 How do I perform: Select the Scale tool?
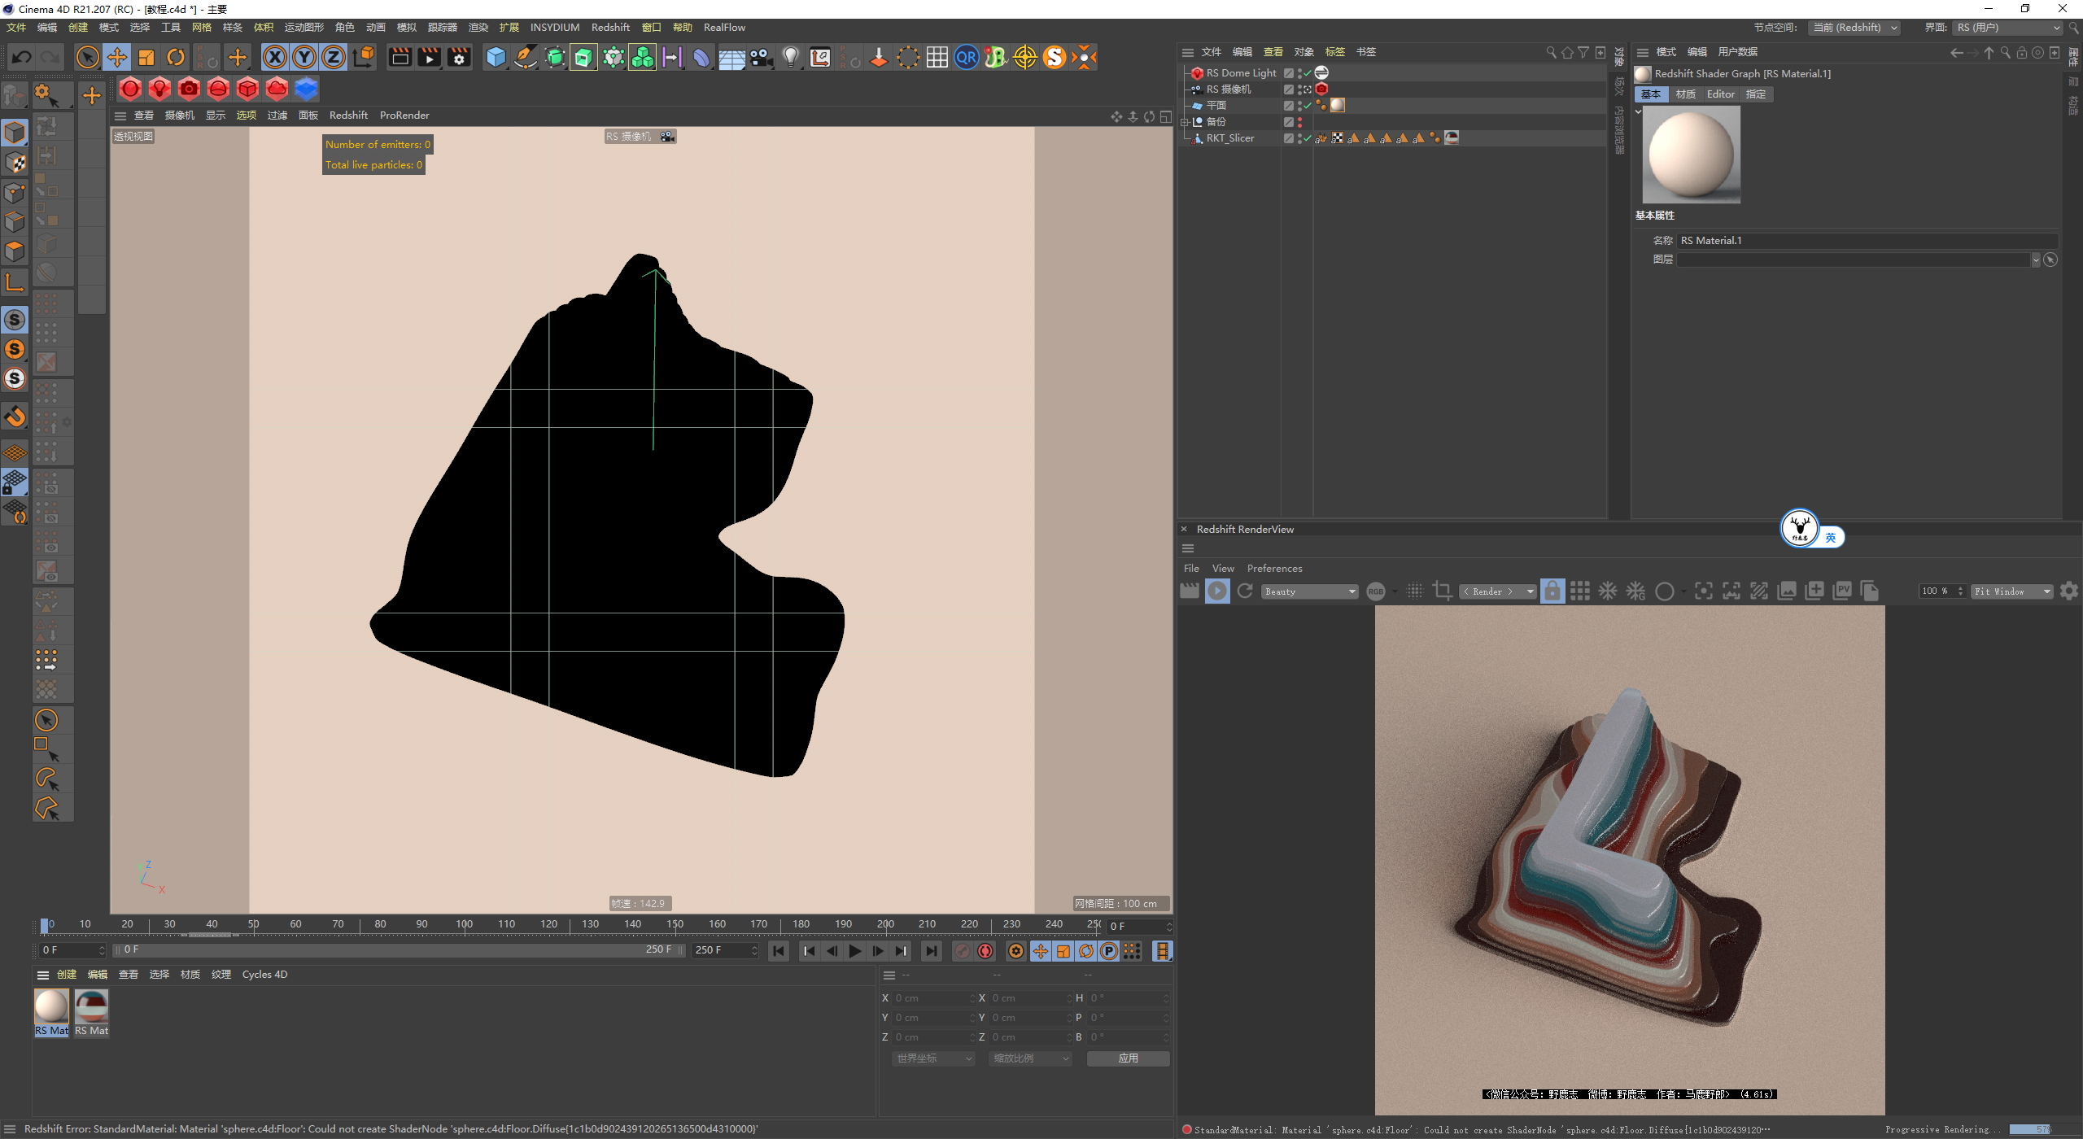pos(146,57)
